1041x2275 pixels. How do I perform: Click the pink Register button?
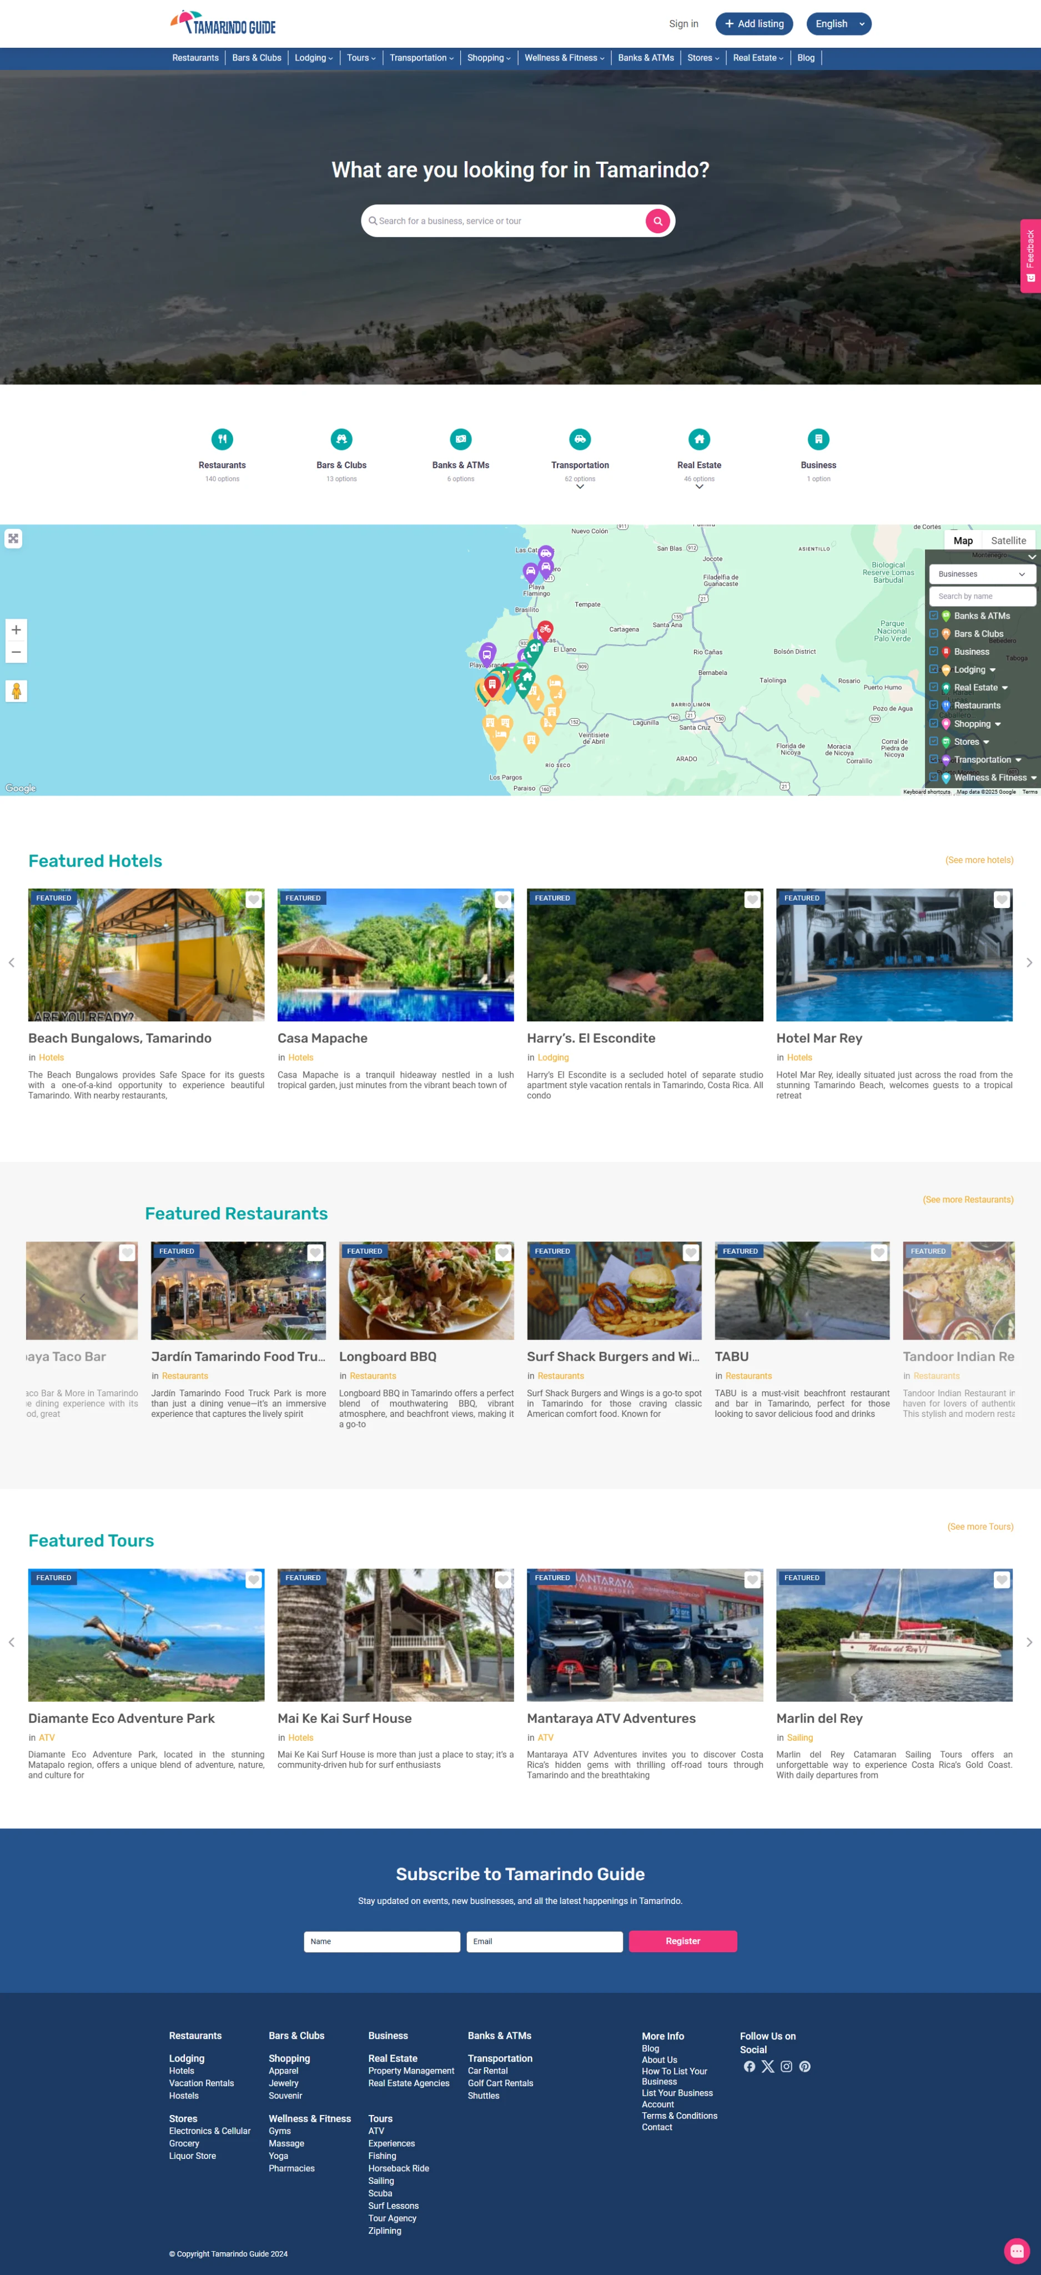tap(682, 1941)
